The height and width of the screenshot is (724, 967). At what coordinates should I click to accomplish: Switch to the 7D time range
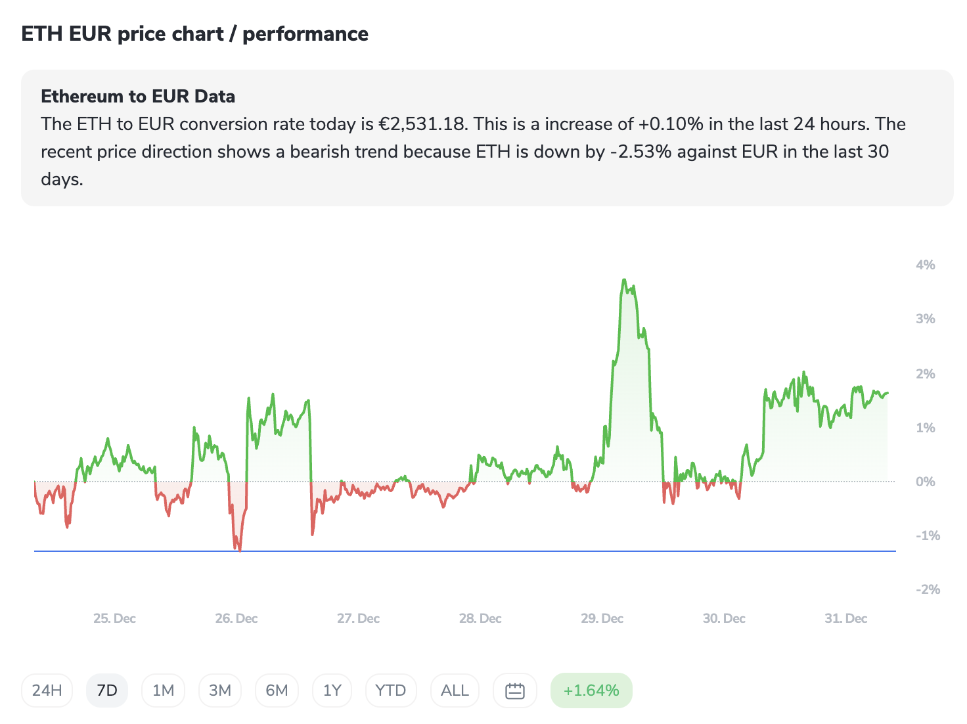[106, 690]
